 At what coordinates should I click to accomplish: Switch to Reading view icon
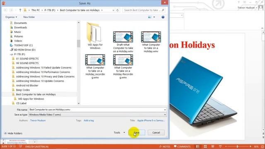pos(212,147)
